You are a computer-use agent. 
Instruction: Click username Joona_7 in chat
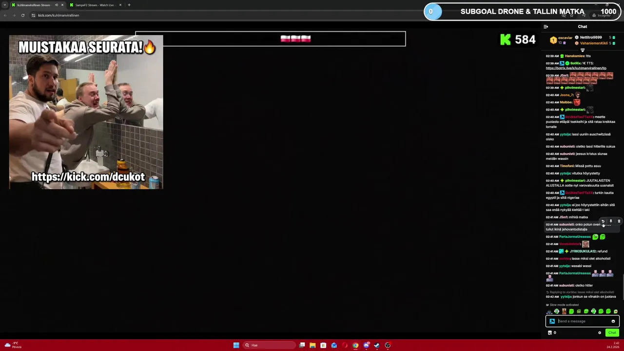[566, 95]
